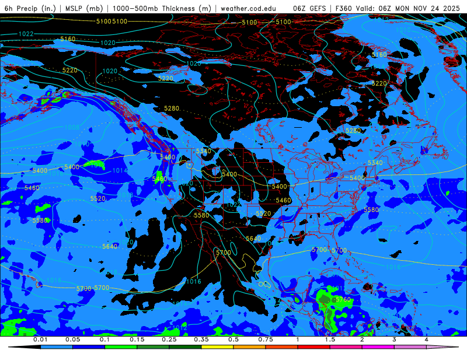Click the "5700" contour label over Baja California
This screenshot has width=467, height=350.
pos(224,253)
